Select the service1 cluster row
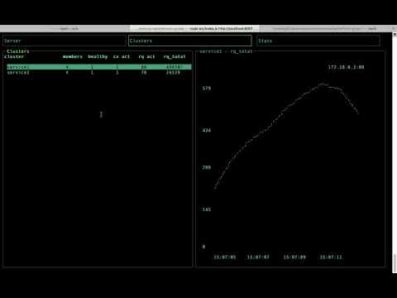 pos(99,67)
